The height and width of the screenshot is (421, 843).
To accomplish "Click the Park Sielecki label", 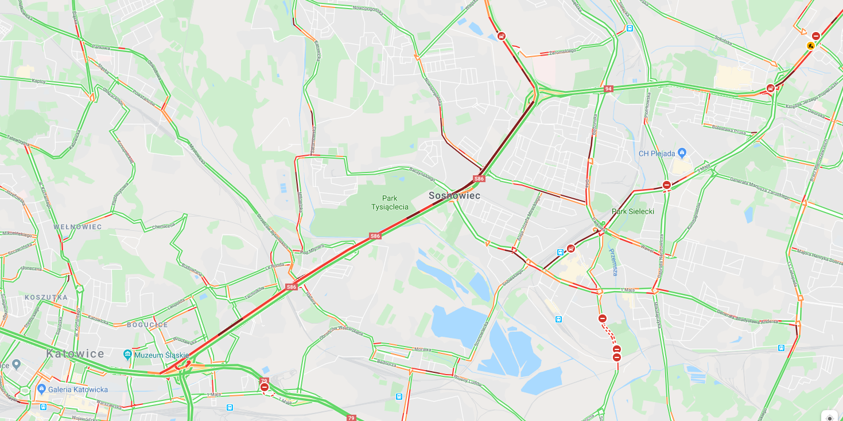I will pos(633,211).
